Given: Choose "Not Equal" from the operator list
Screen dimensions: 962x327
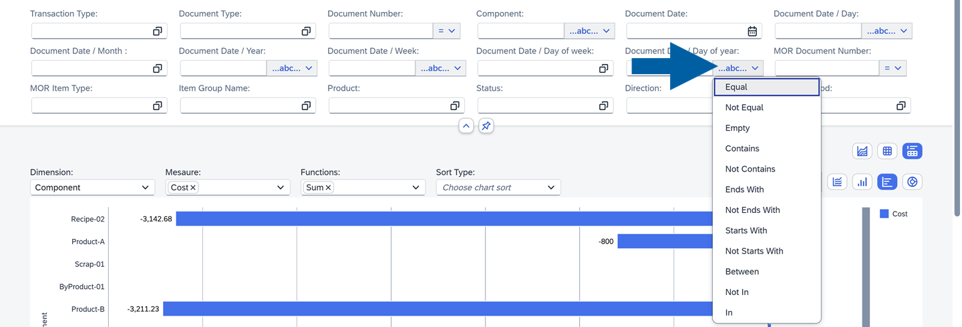Looking at the screenshot, I should 744,107.
